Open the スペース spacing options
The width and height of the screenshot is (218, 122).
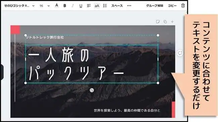[117, 6]
